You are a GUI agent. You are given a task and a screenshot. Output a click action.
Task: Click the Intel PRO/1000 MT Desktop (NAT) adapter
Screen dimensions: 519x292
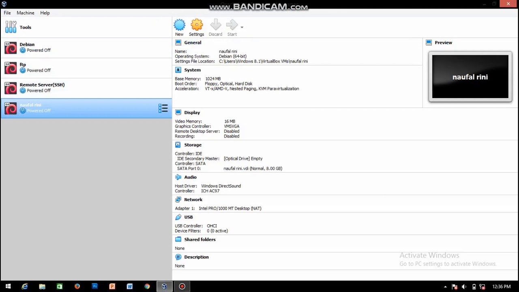click(230, 208)
